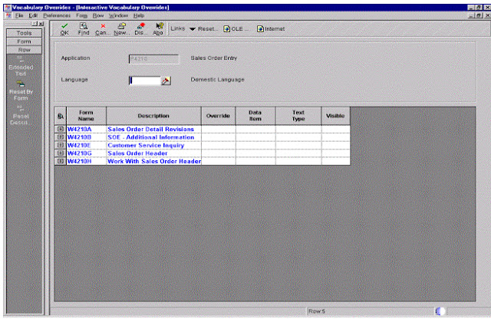The width and height of the screenshot is (491, 322).
Task: Open the Edit menu
Action: (x=33, y=15)
